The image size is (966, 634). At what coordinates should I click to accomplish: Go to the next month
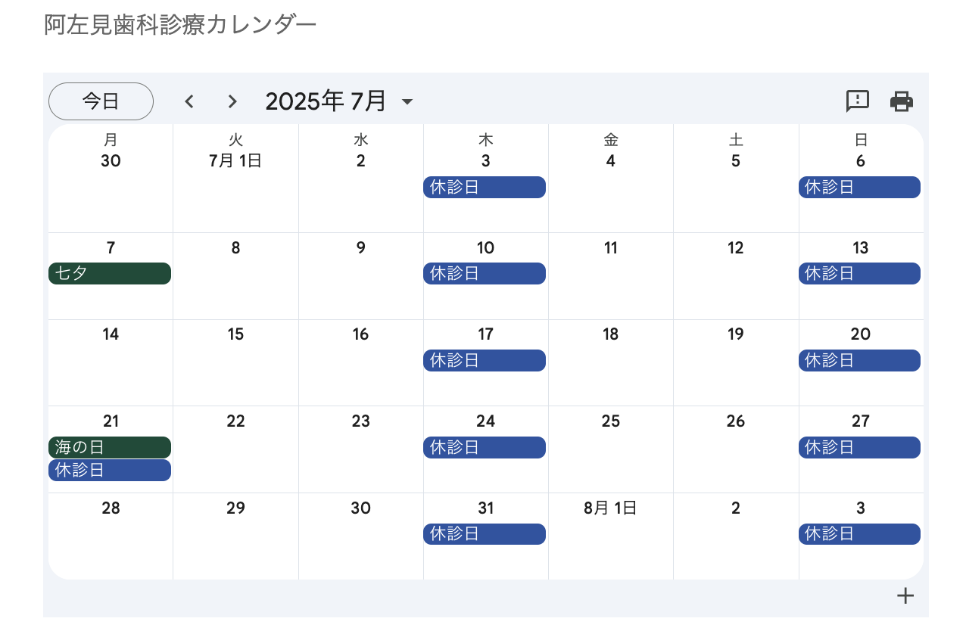pos(232,101)
